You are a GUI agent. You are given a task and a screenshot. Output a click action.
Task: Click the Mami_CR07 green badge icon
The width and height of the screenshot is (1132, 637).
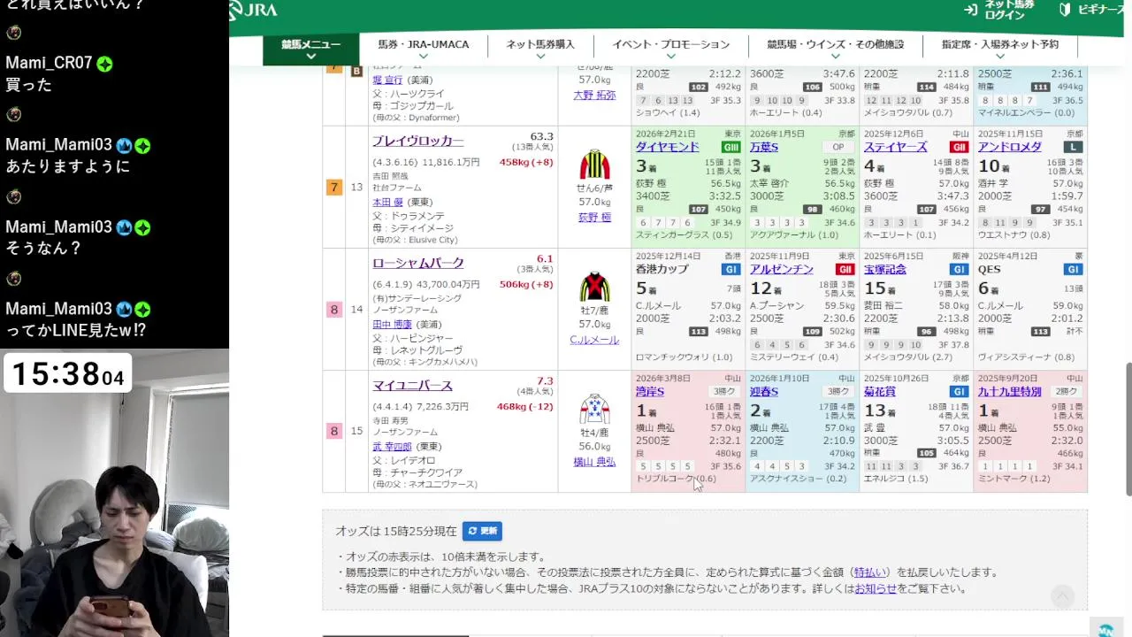pyautogui.click(x=104, y=64)
